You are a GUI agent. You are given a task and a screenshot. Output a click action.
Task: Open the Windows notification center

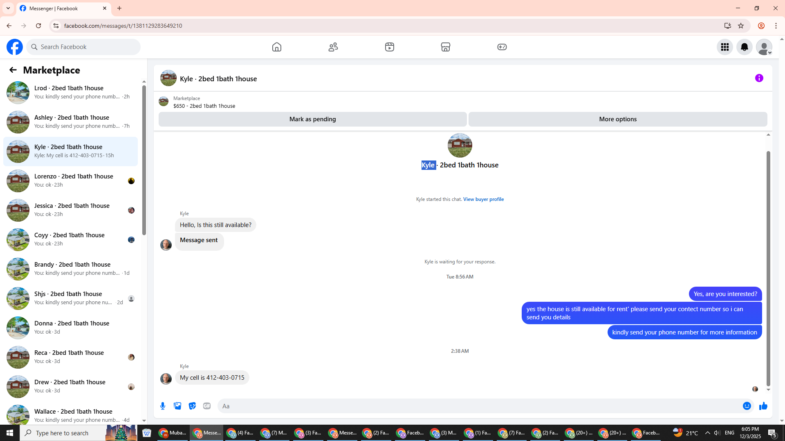coord(773,433)
